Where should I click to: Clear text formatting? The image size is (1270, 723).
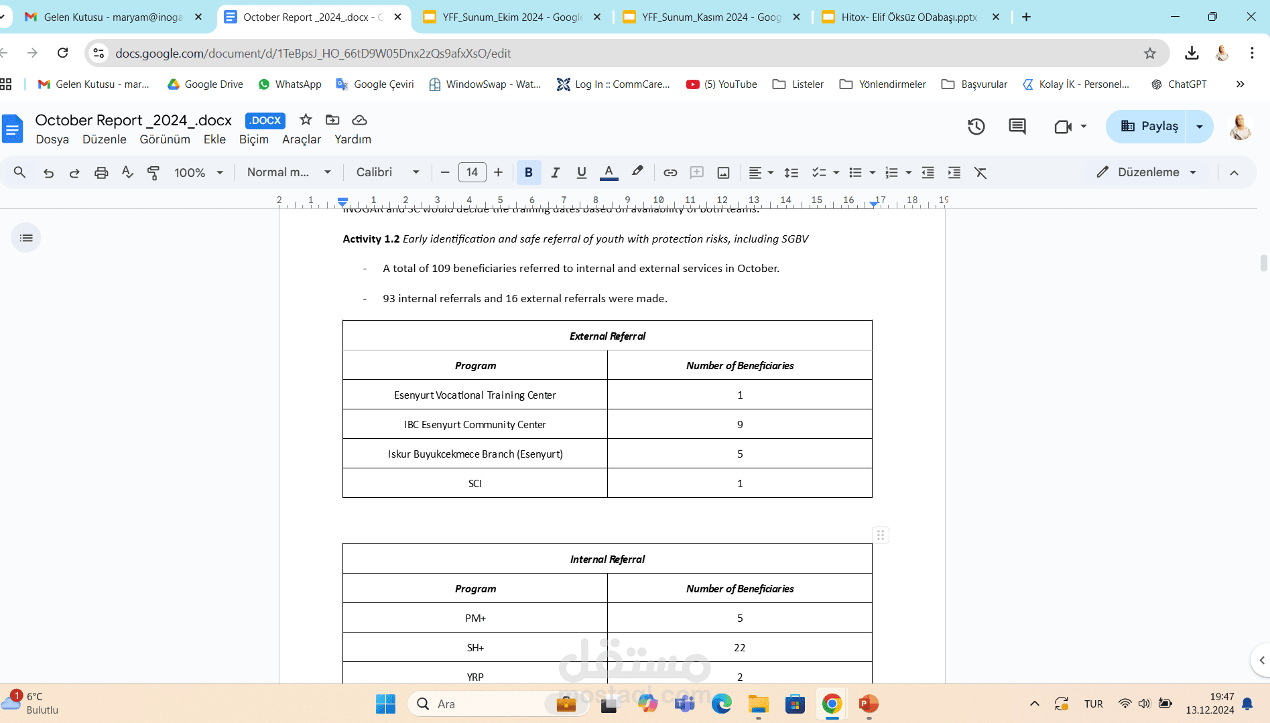click(x=980, y=173)
